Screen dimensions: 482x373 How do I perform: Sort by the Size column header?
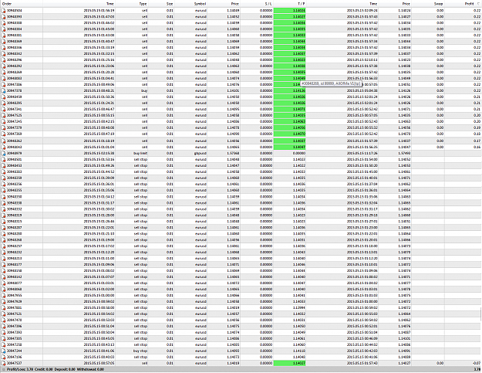tap(170, 4)
